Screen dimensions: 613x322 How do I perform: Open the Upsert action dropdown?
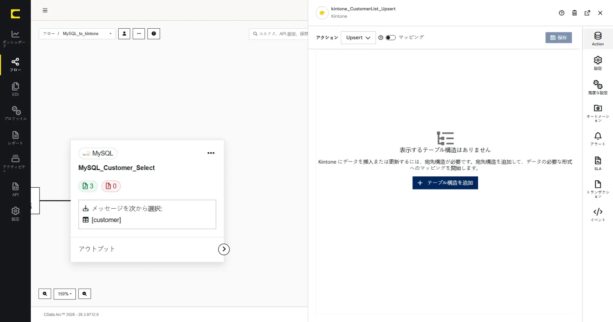358,38
